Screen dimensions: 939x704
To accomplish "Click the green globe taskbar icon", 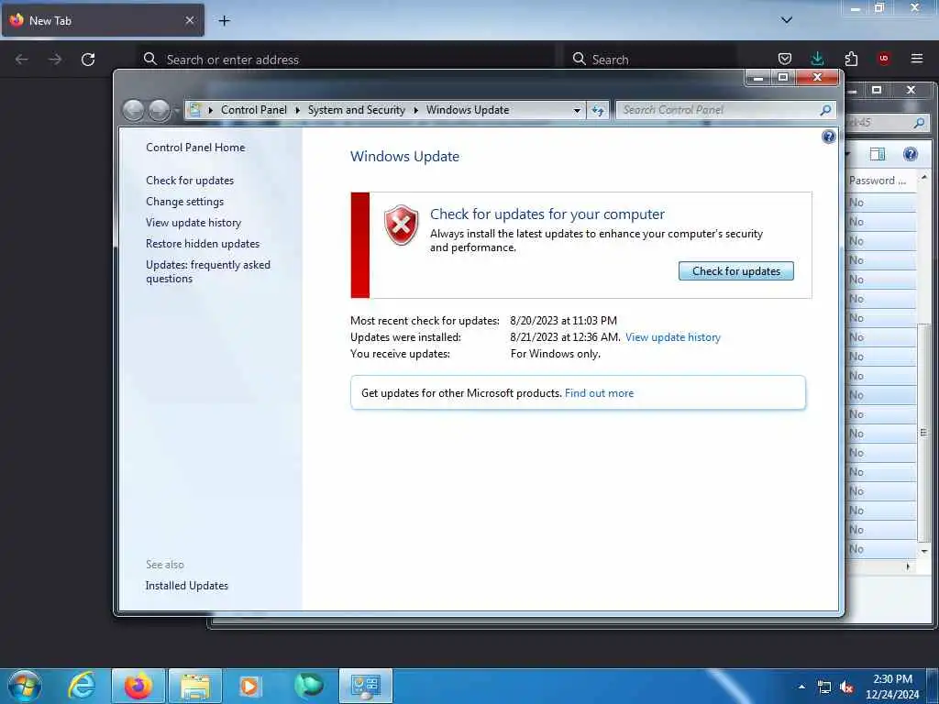I will coord(309,686).
